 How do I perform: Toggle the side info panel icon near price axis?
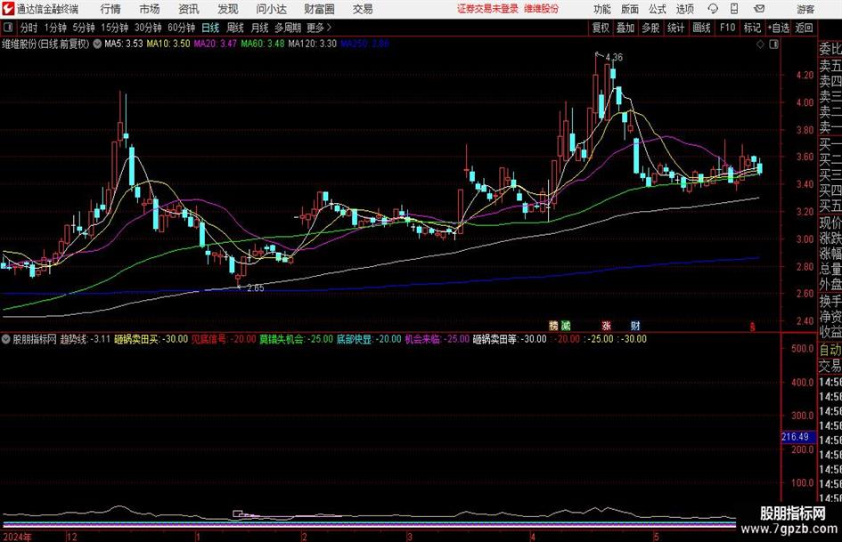(773, 44)
